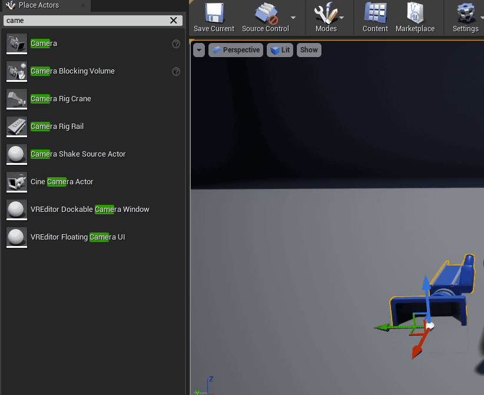The height and width of the screenshot is (395, 484).
Task: Click the Marketplace icon
Action: pyautogui.click(x=415, y=13)
